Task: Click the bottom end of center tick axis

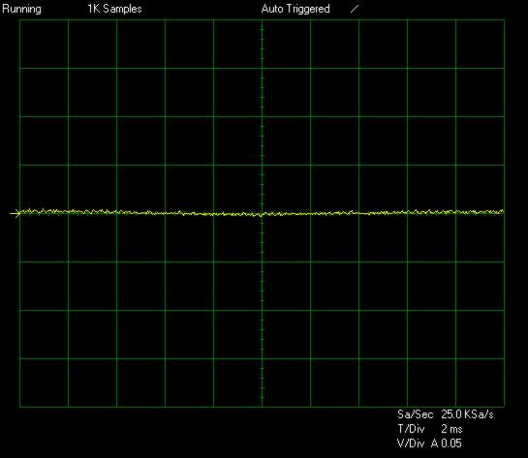Action: [262, 406]
